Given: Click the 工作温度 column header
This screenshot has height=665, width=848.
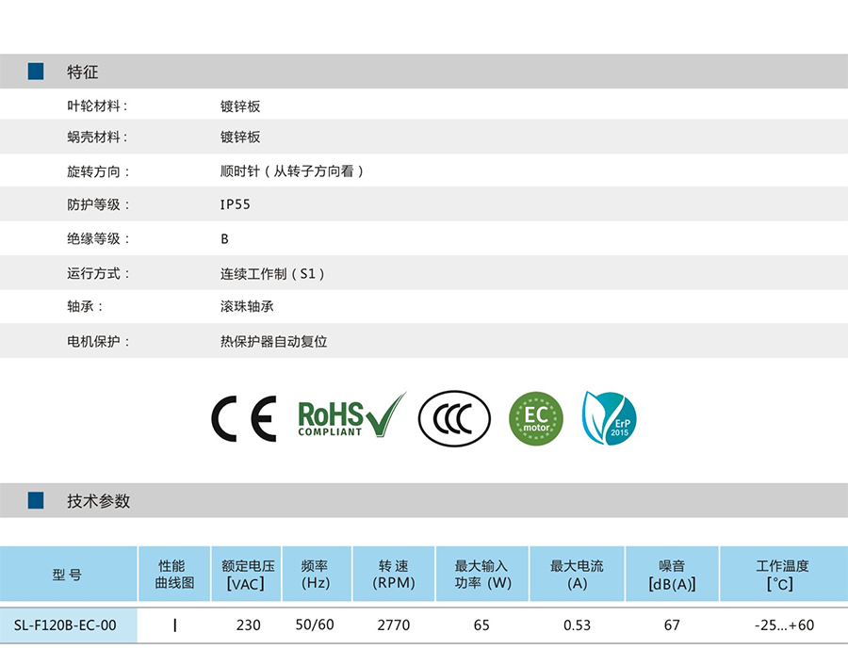Looking at the screenshot, I should click(x=782, y=575).
